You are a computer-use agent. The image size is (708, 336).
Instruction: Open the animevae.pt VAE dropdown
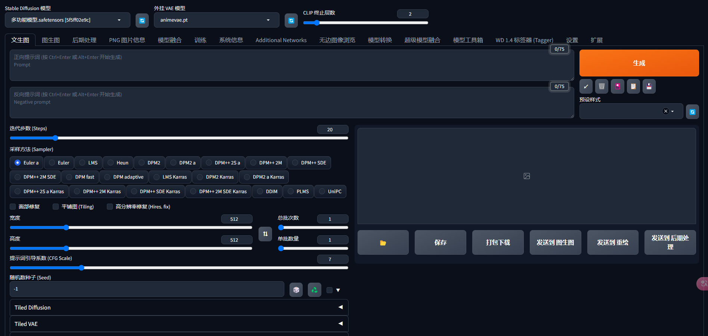point(216,20)
